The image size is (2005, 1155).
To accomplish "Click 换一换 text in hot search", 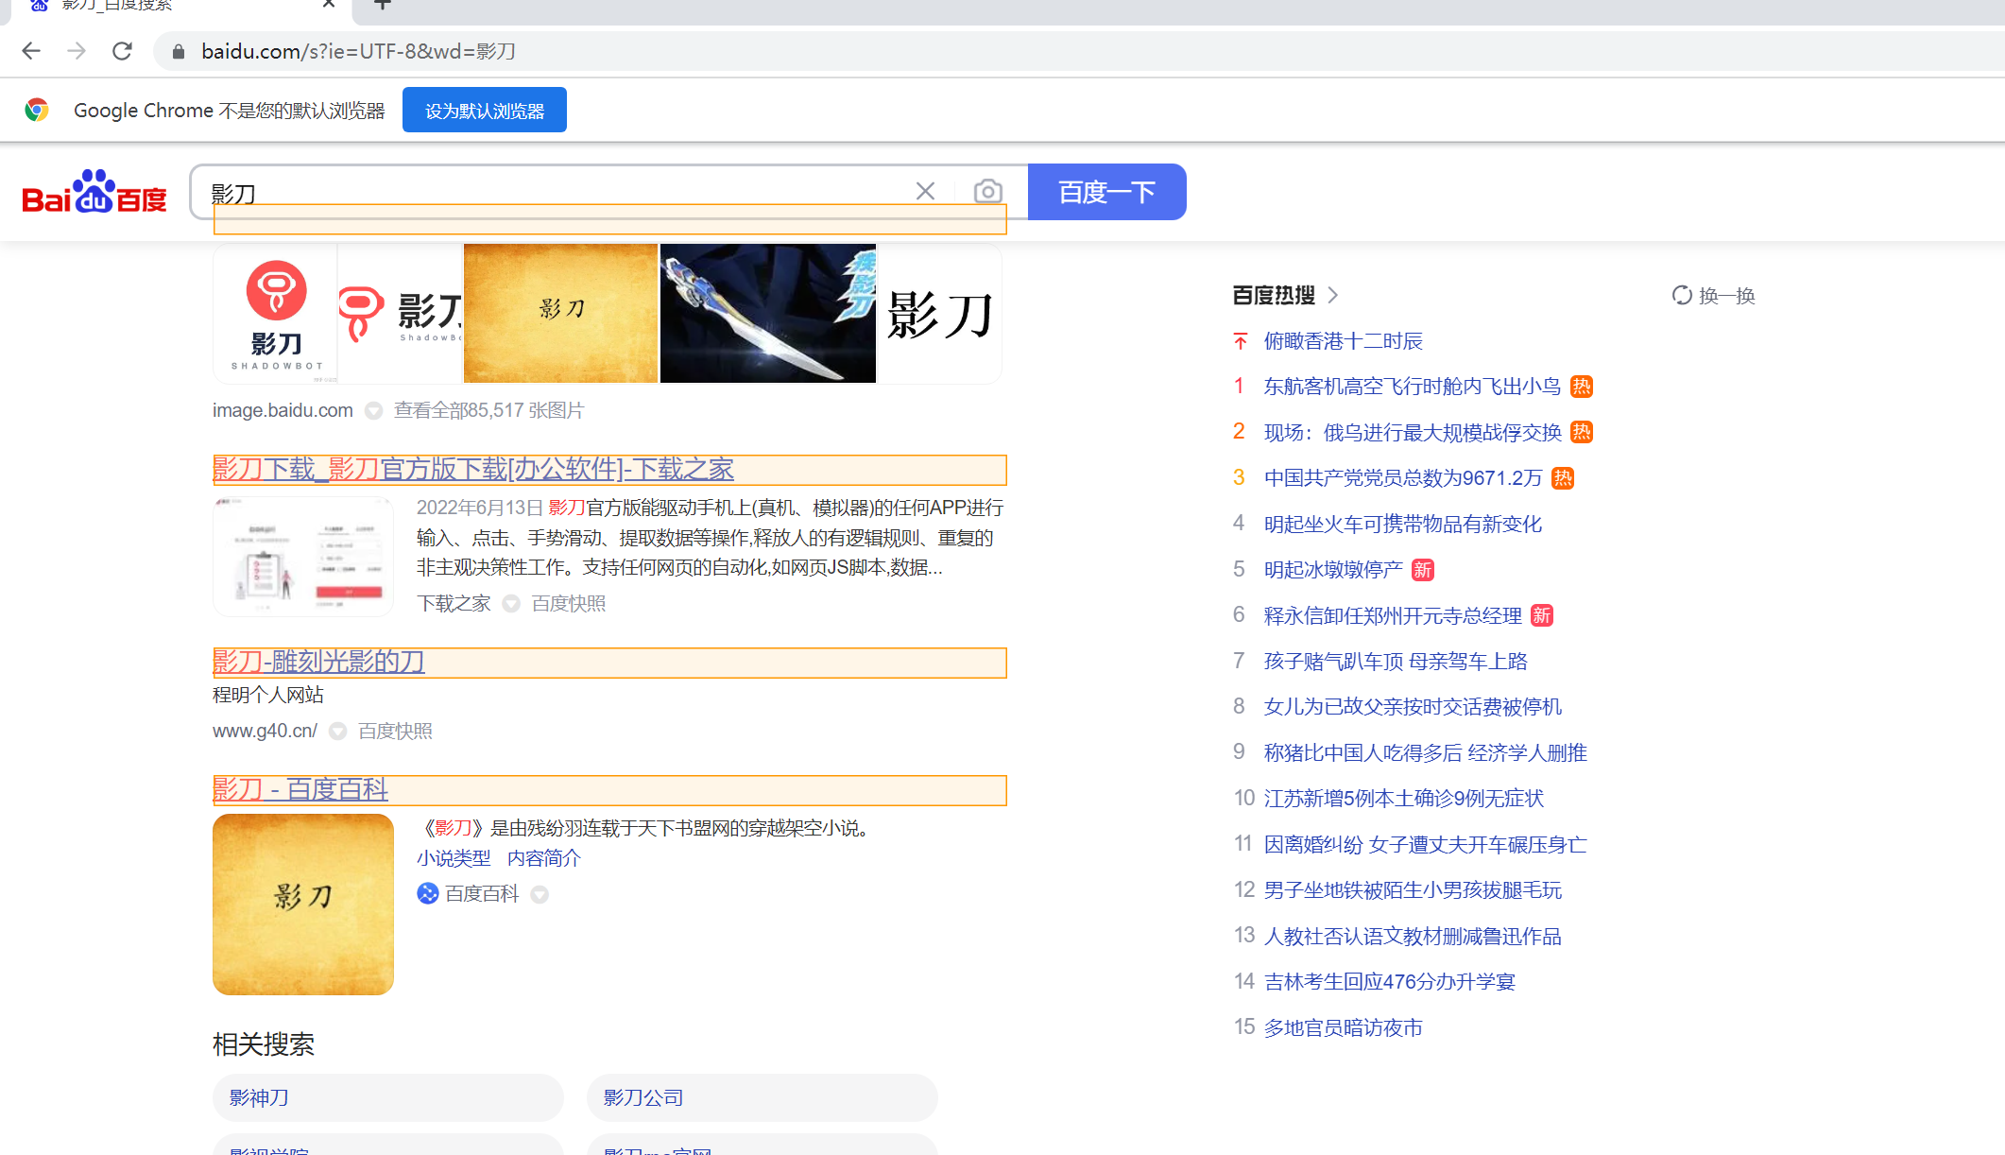I will [x=1727, y=296].
